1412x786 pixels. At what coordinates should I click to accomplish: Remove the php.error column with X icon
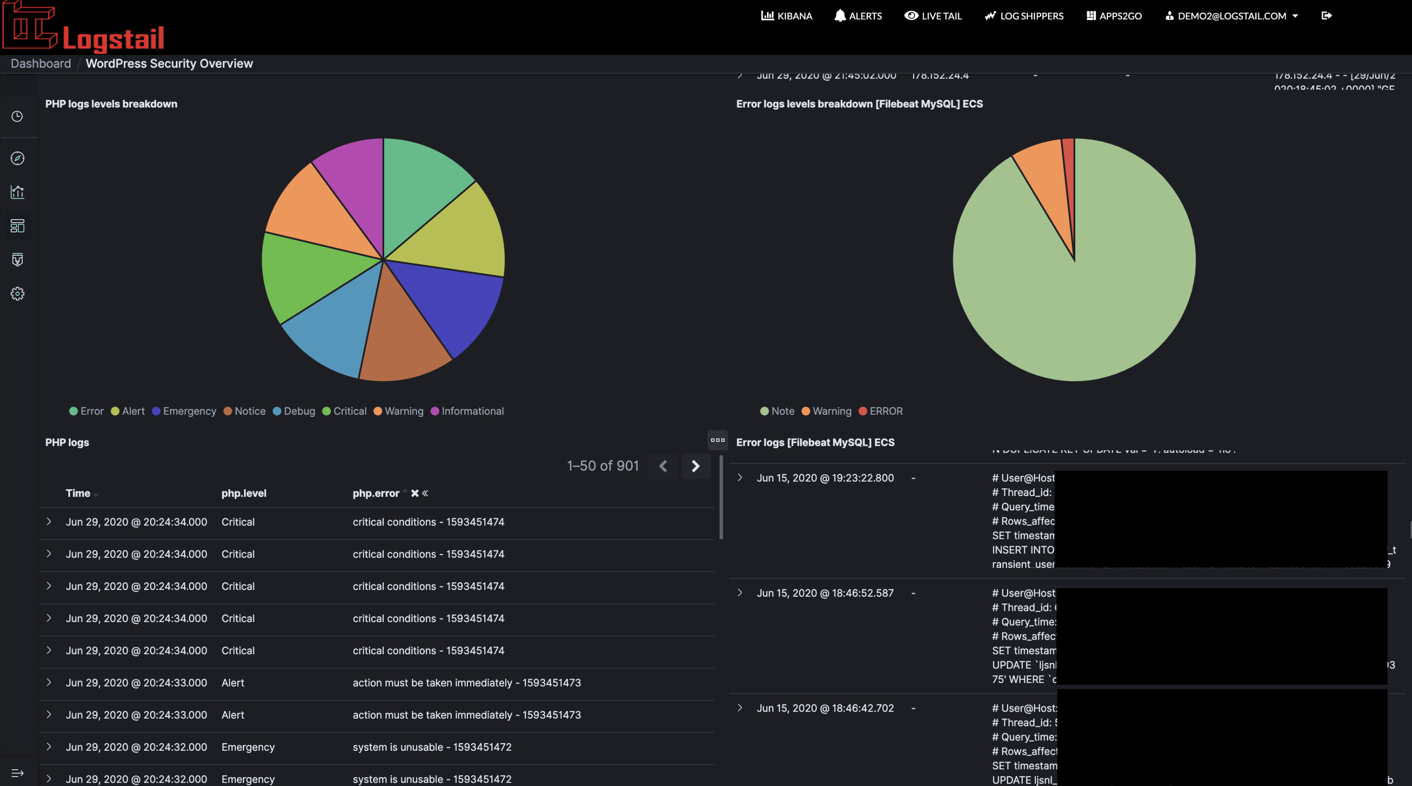[415, 494]
